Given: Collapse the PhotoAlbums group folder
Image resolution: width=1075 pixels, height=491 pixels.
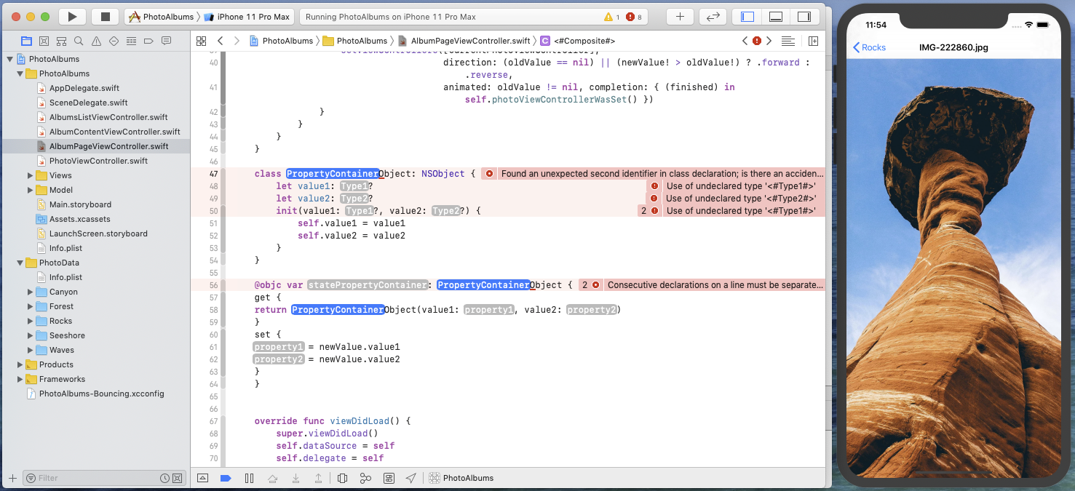Looking at the screenshot, I should pos(20,73).
